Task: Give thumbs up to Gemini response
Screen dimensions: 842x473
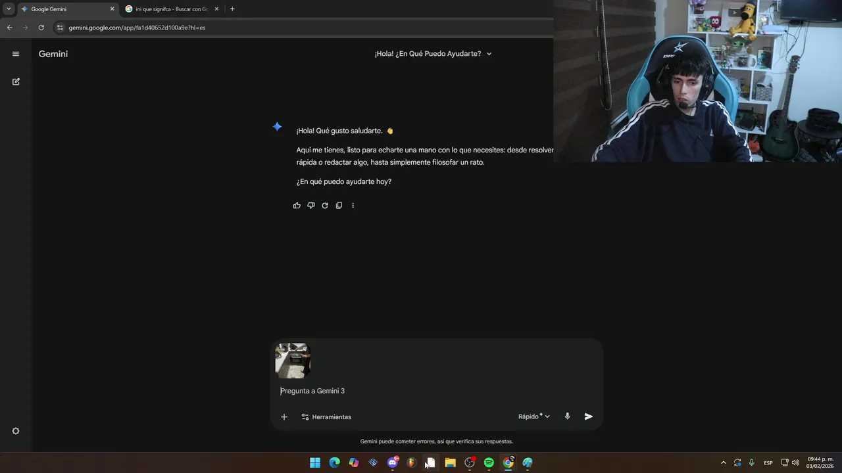Action: (297, 206)
